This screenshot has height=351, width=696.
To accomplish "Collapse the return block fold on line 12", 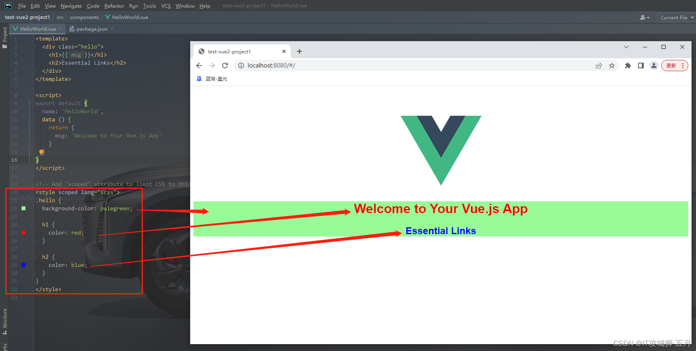I will [33, 127].
